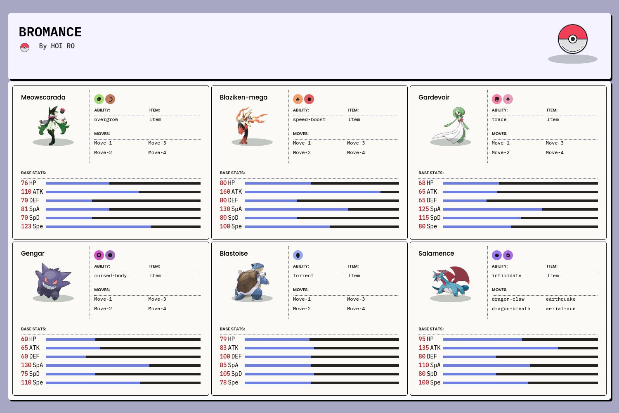
Task: Select Blaziken-mega's orange fire type icon
Action: [298, 99]
